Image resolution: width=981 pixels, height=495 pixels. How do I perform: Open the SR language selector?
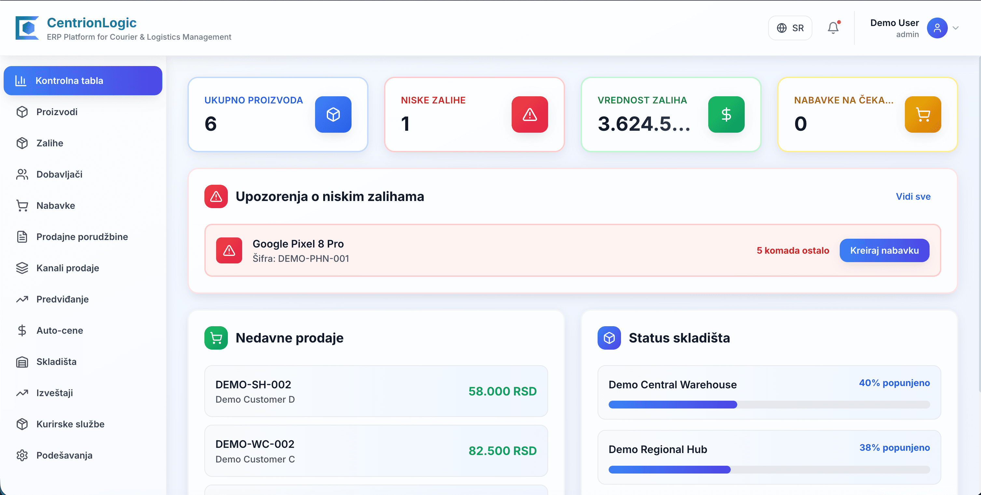click(790, 27)
